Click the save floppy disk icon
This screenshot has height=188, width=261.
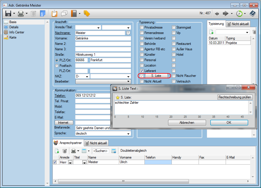[x=8, y=13]
